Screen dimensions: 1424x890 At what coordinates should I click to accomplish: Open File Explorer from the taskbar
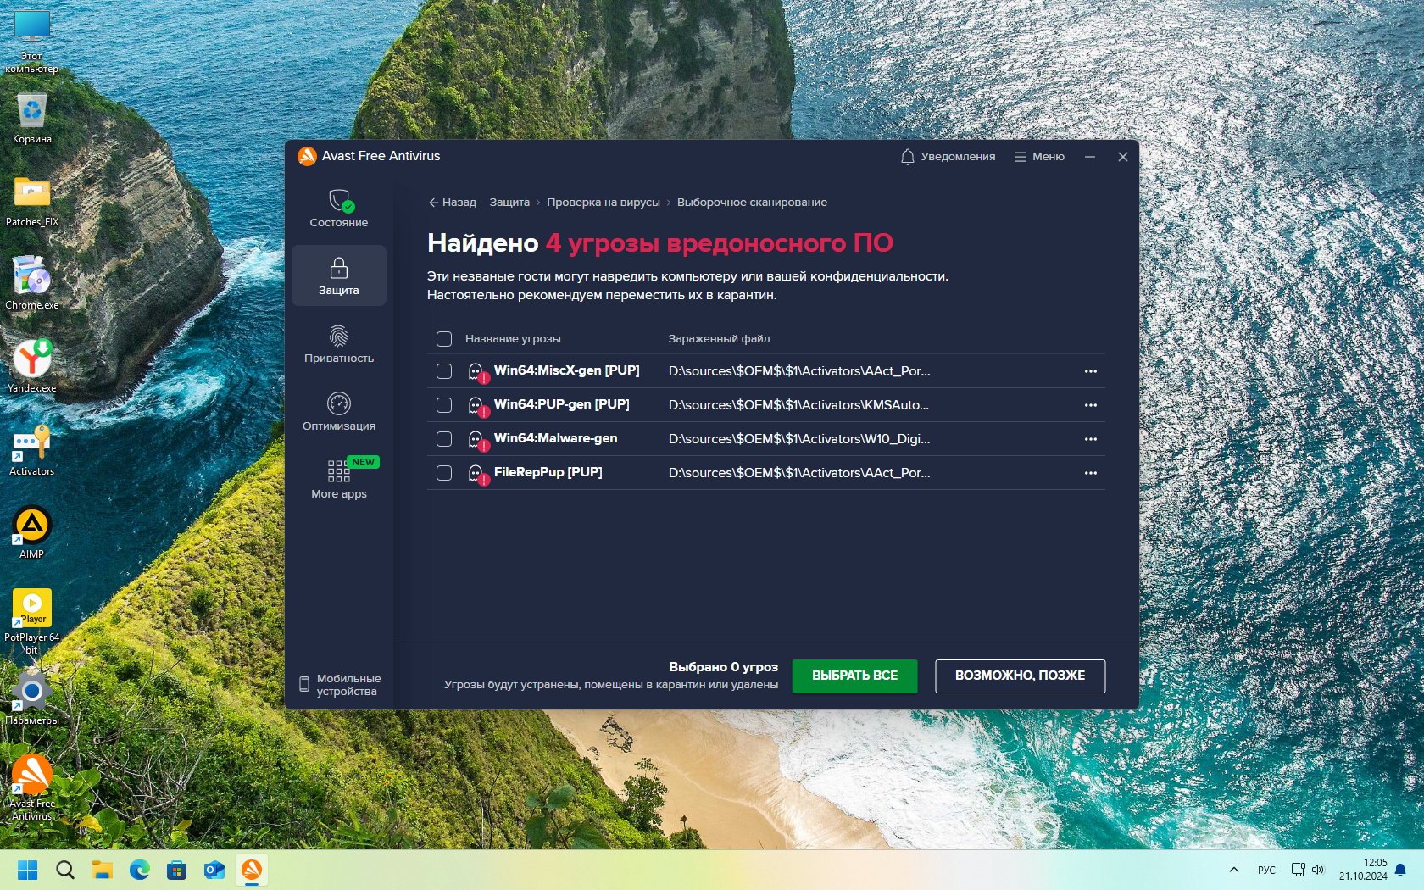coord(103,870)
